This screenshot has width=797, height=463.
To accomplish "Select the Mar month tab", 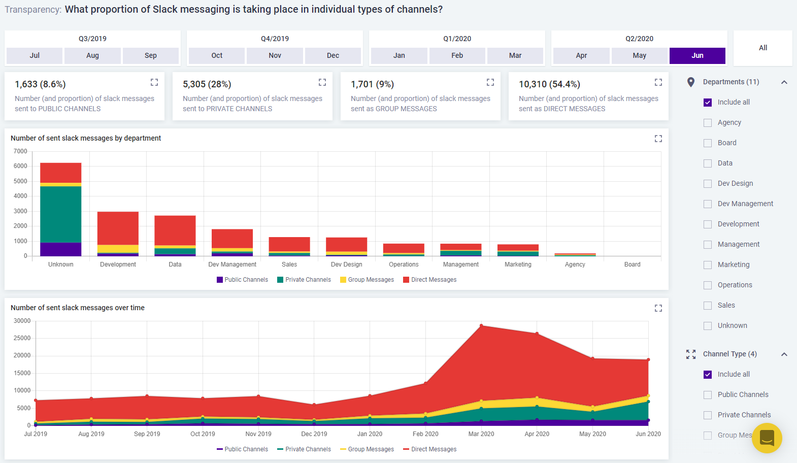I will pos(515,56).
